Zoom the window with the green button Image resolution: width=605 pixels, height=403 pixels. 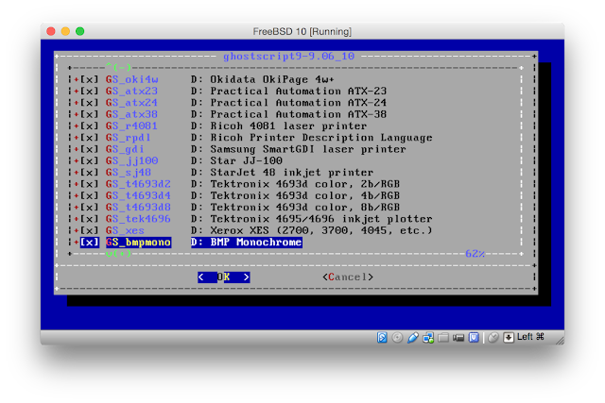79,31
